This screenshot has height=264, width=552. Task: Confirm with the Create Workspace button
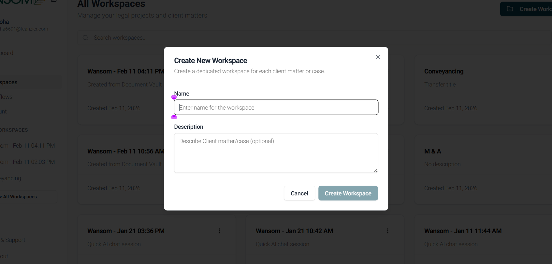pos(348,193)
